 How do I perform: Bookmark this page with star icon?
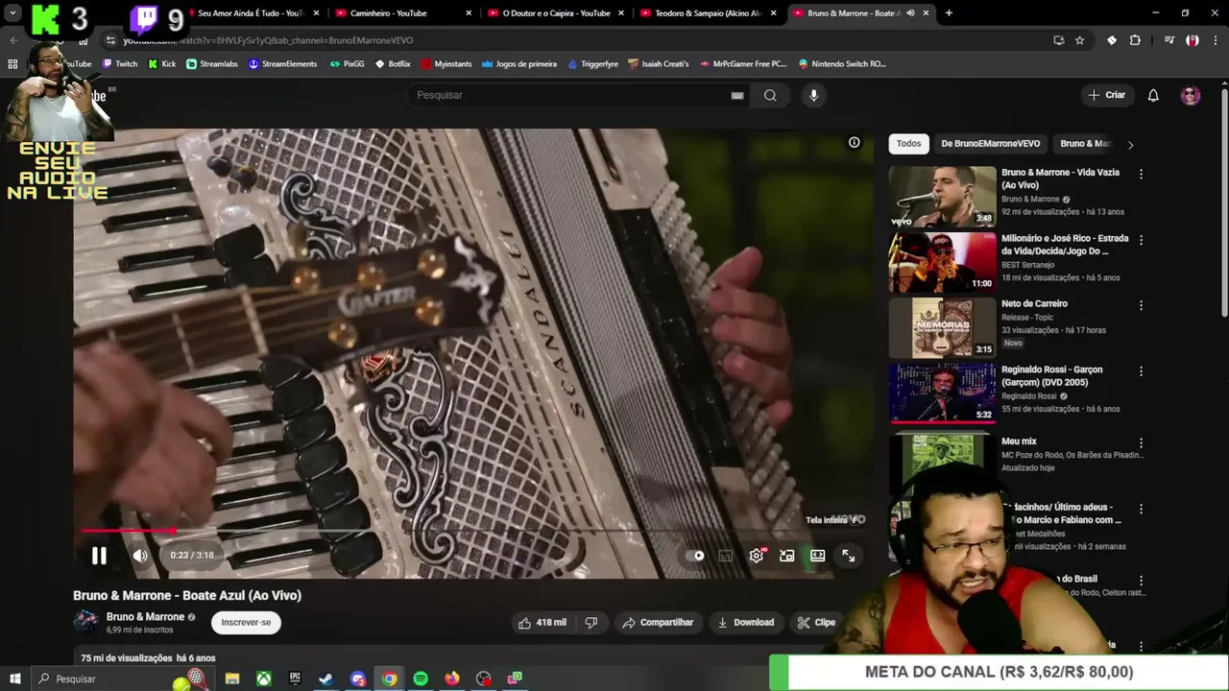[1079, 40]
